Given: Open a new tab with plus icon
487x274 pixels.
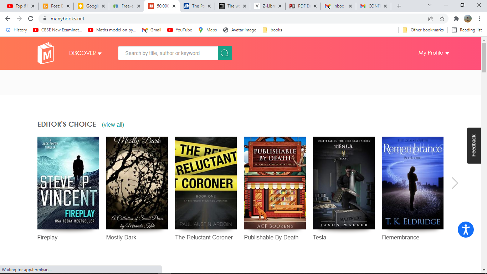Looking at the screenshot, I should point(399,6).
